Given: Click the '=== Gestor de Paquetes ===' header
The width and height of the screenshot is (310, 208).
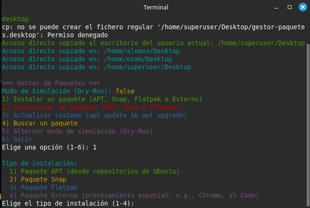Looking at the screenshot, I should tap(51, 83).
